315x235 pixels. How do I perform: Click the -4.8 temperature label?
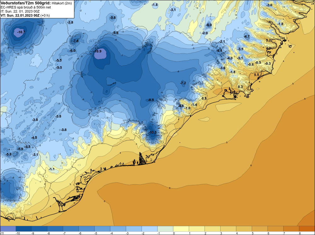(181, 106)
